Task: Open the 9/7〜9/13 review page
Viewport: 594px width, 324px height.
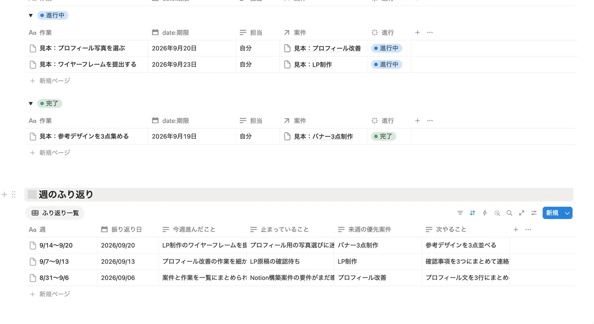Action: 54,262
